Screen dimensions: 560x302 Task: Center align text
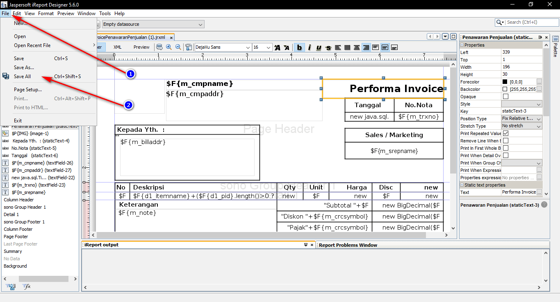pyautogui.click(x=357, y=47)
